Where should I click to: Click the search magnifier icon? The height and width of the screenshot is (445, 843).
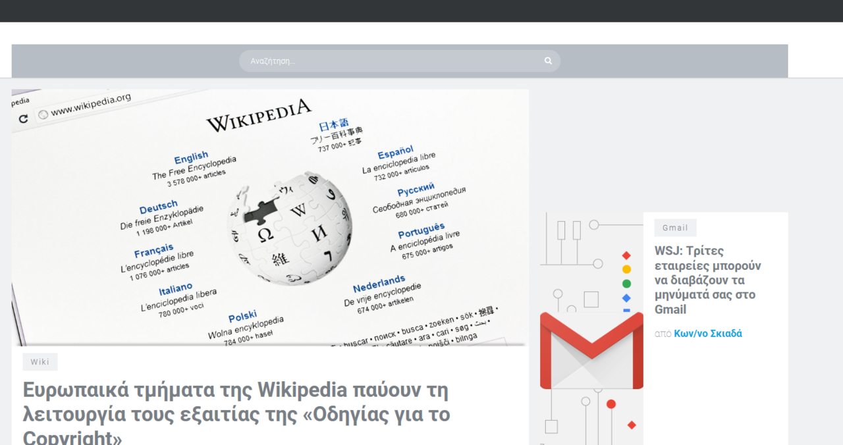click(x=548, y=61)
